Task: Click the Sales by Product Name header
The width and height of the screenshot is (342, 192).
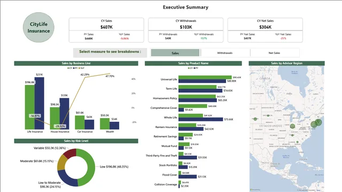Action: click(x=193, y=63)
